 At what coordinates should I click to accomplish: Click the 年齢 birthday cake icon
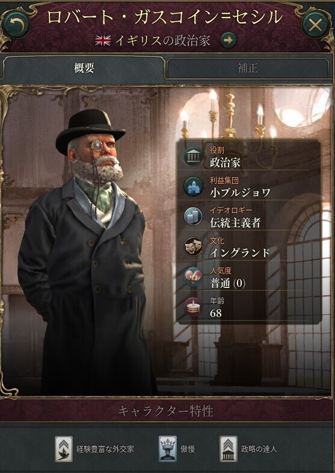click(194, 307)
